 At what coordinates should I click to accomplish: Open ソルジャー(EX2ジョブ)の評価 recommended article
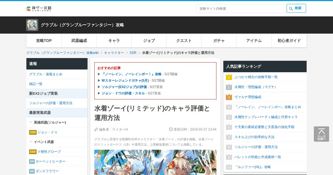tap(124, 87)
